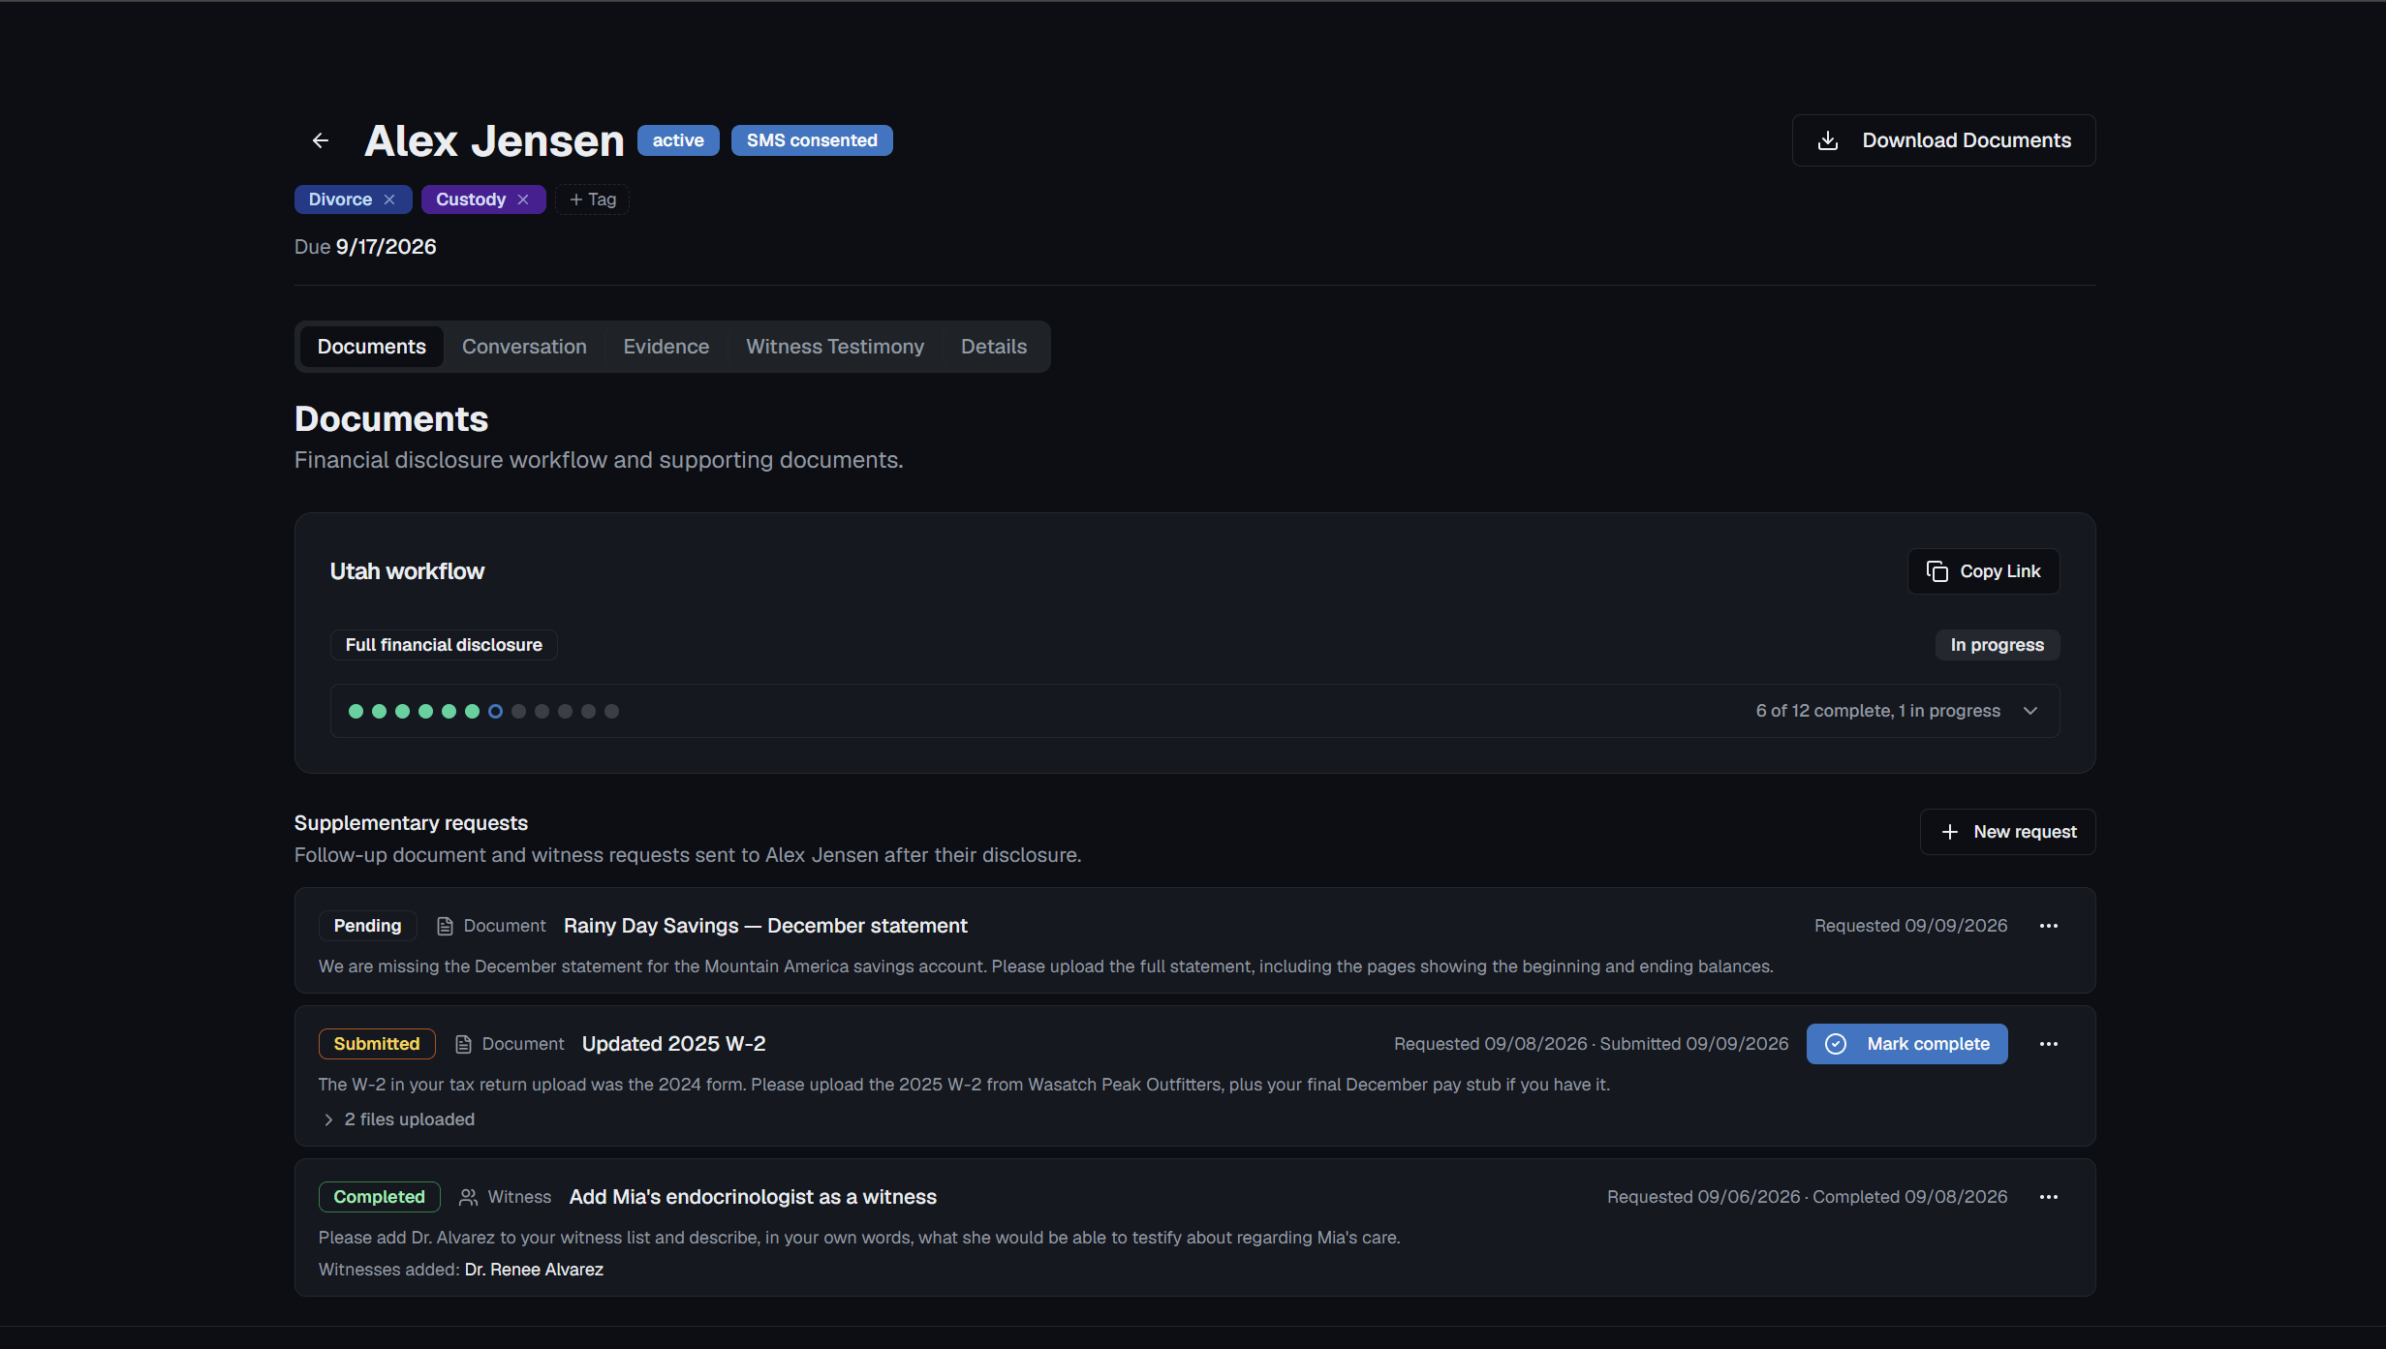Click the Submitted status badge
The width and height of the screenshot is (2386, 1349).
pyautogui.click(x=377, y=1044)
